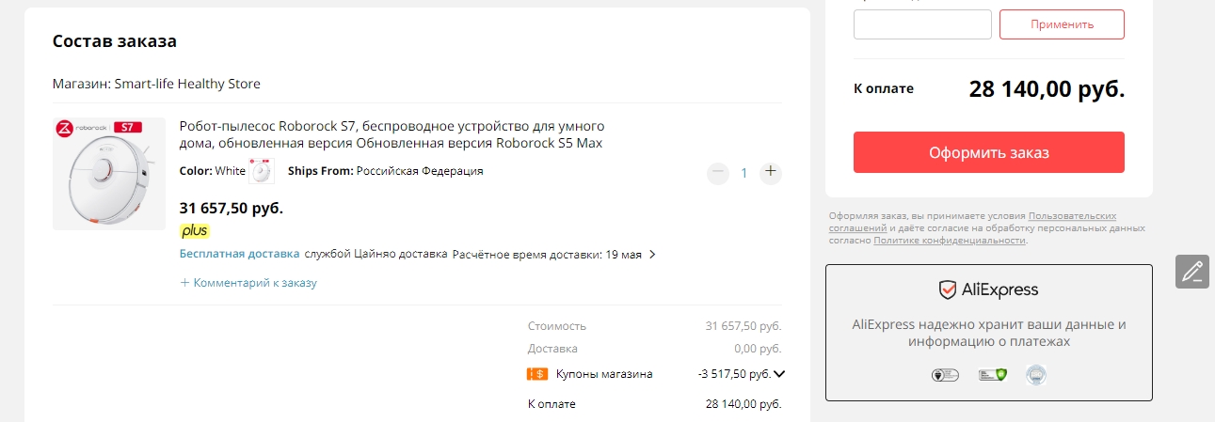Click the Roborock S7 product image

pyautogui.click(x=109, y=174)
